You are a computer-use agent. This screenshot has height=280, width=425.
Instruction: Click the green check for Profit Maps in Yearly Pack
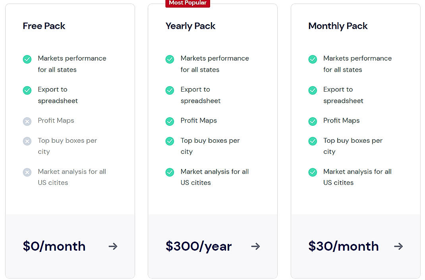click(170, 121)
